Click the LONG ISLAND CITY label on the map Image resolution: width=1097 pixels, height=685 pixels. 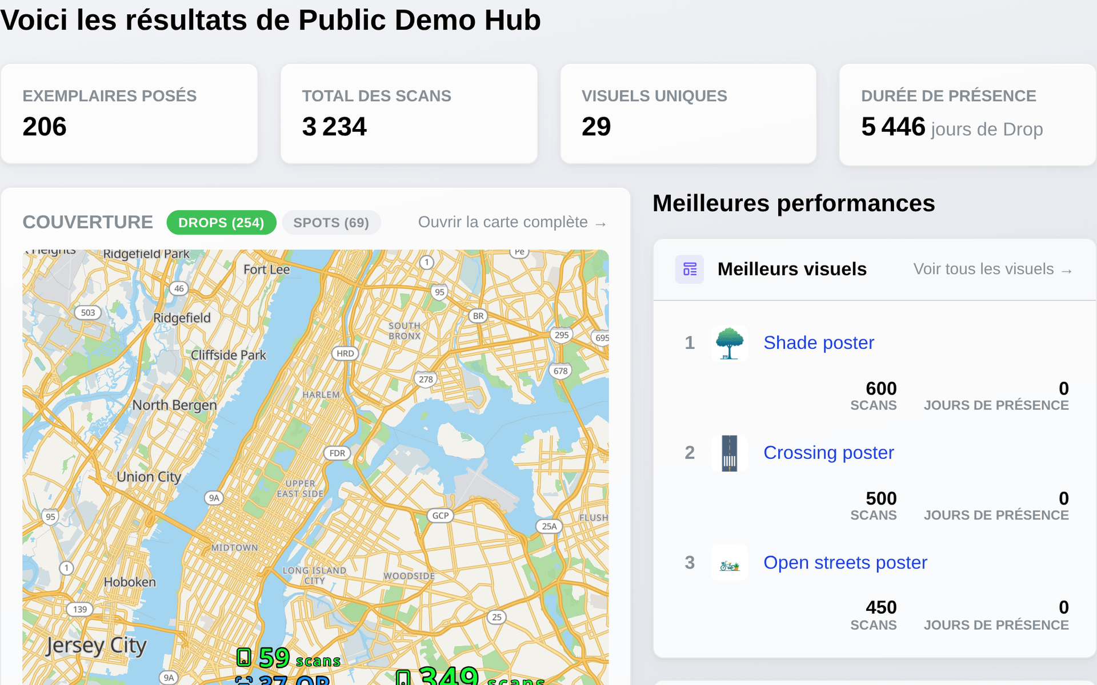(314, 575)
